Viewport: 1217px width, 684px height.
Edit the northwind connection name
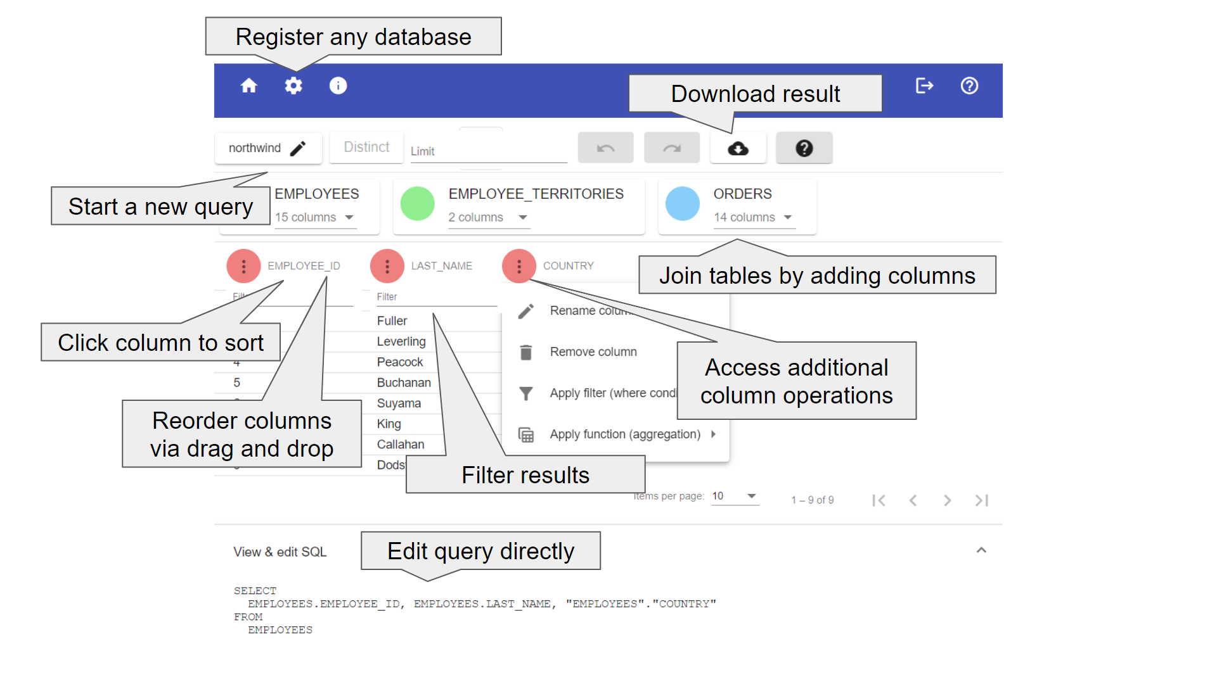pyautogui.click(x=298, y=148)
